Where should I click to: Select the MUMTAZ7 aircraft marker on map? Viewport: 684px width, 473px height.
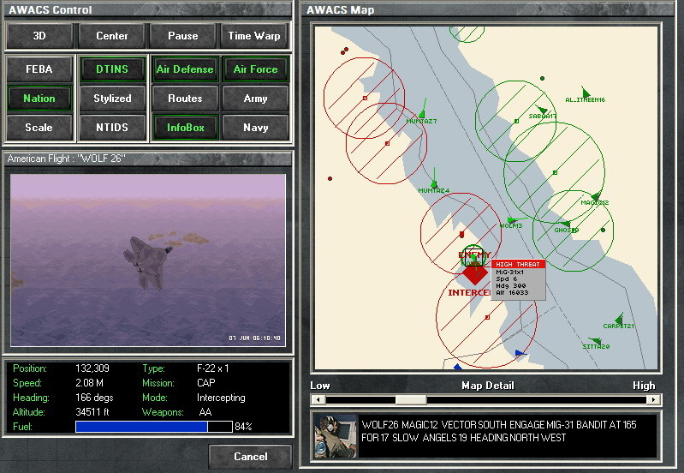click(x=422, y=112)
